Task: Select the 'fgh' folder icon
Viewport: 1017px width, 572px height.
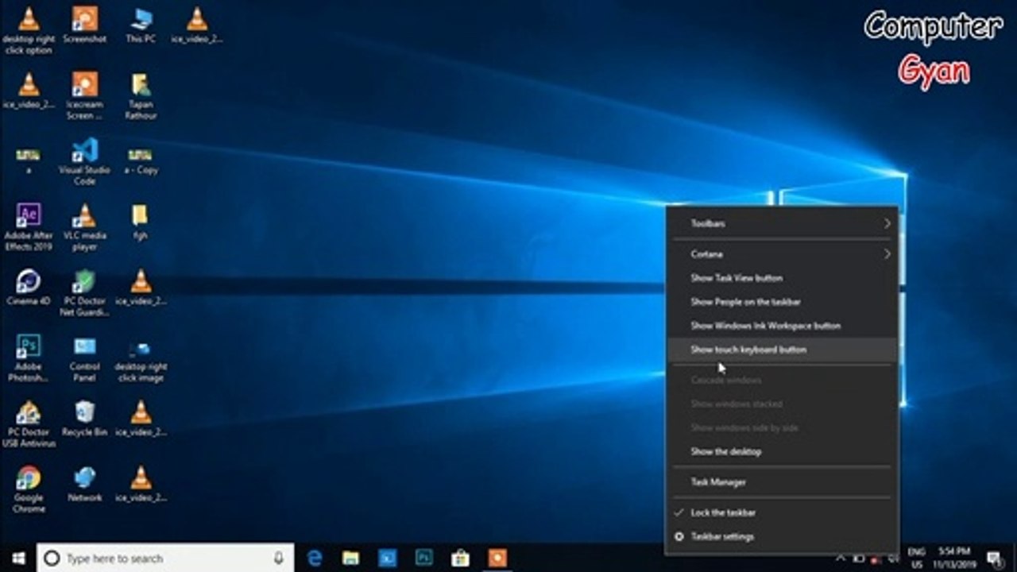Action: pyautogui.click(x=140, y=222)
